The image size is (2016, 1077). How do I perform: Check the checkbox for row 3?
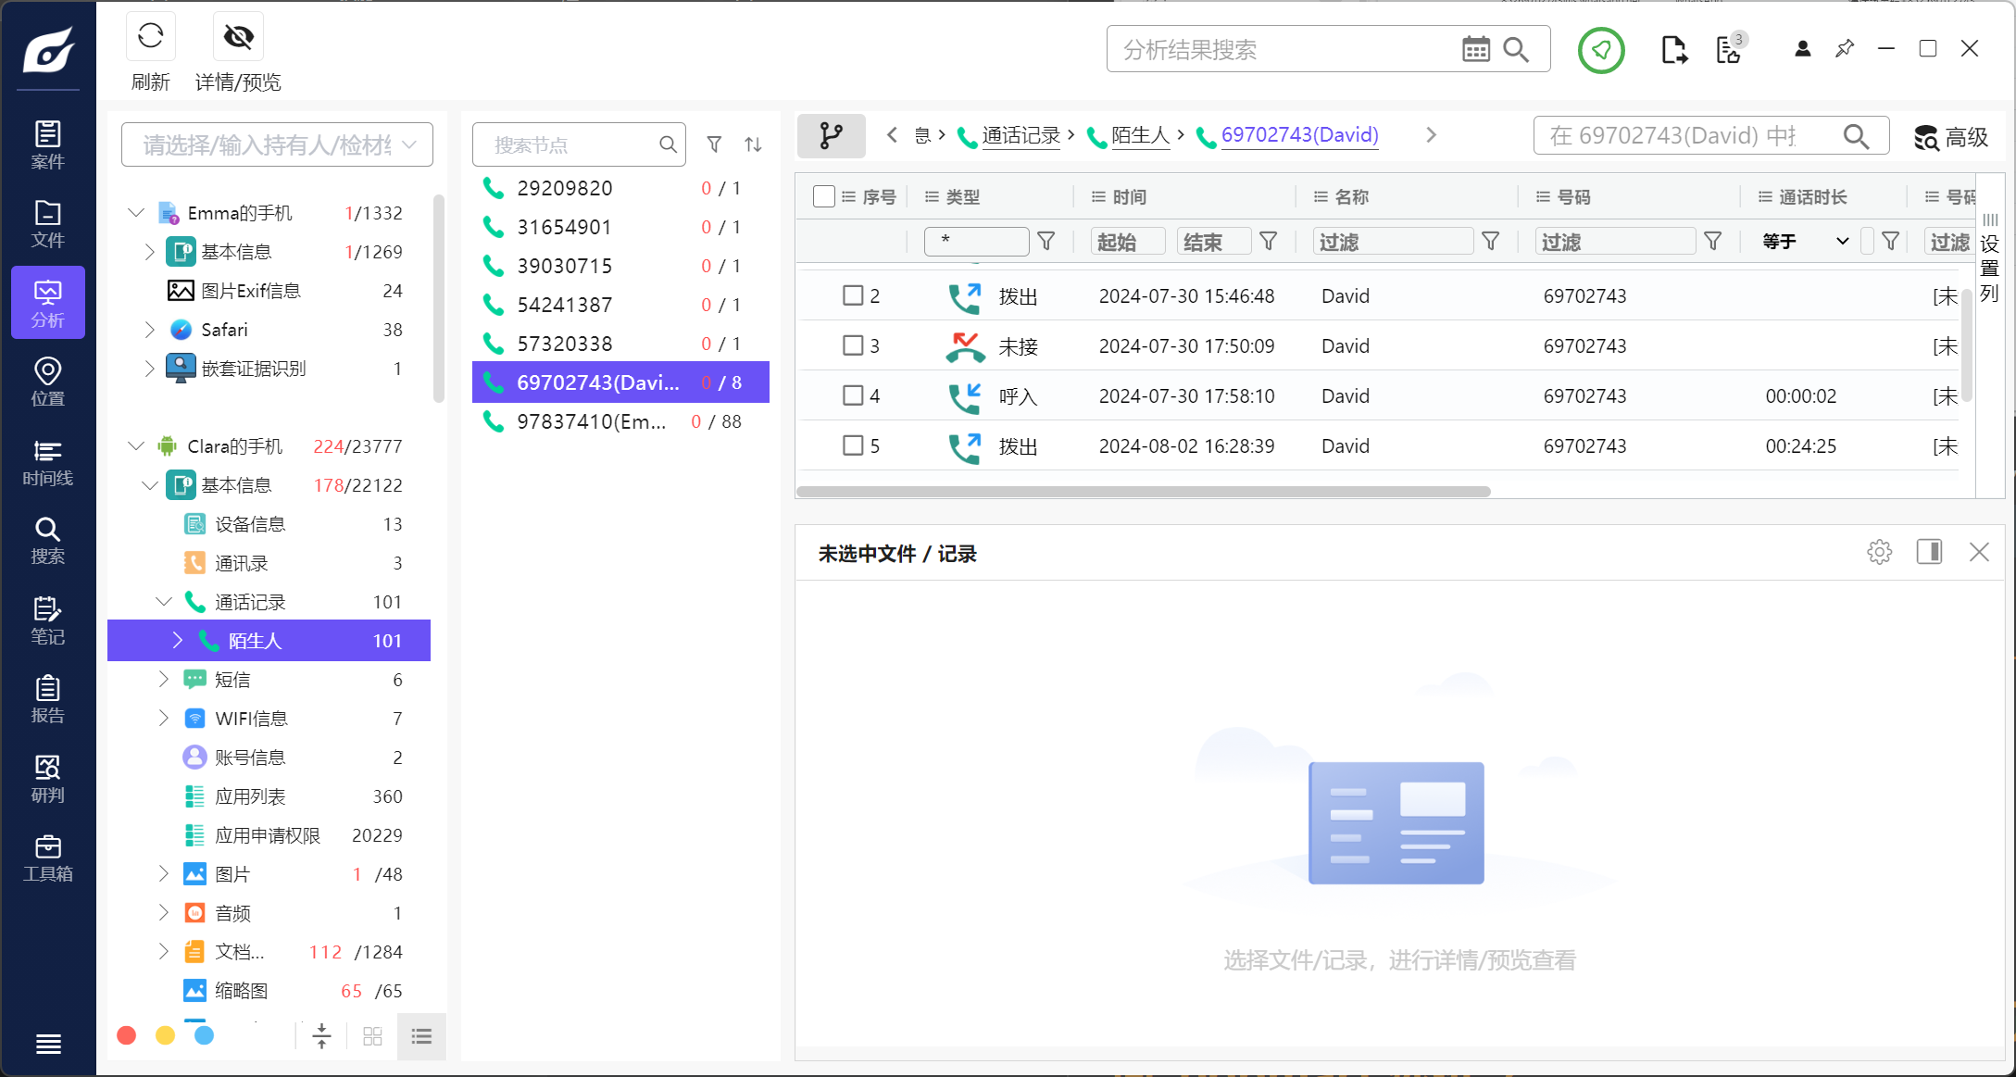pyautogui.click(x=853, y=345)
